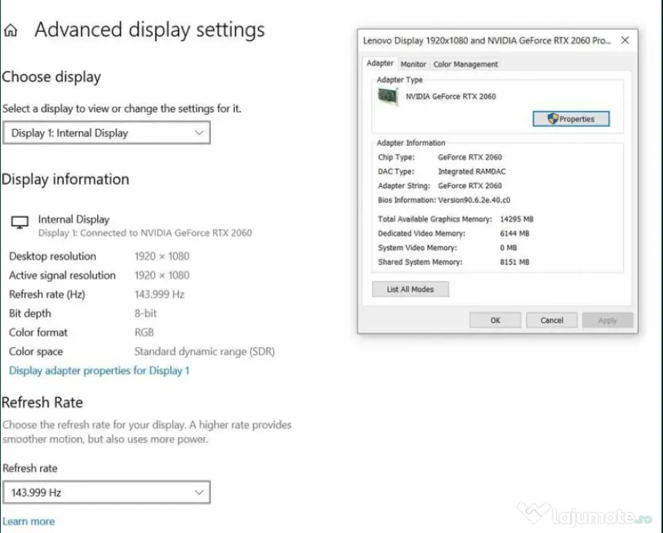
Task: Go back with the Home icon
Action: point(10,31)
